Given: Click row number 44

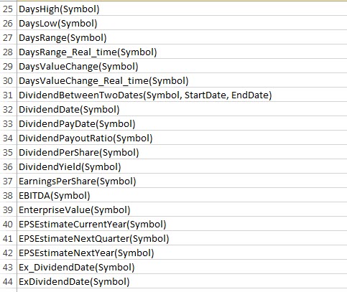Looking at the screenshot, I should (8, 281).
